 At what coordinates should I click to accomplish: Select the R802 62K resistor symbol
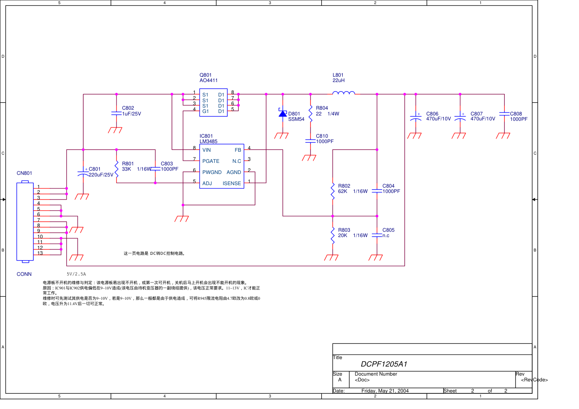[333, 191]
